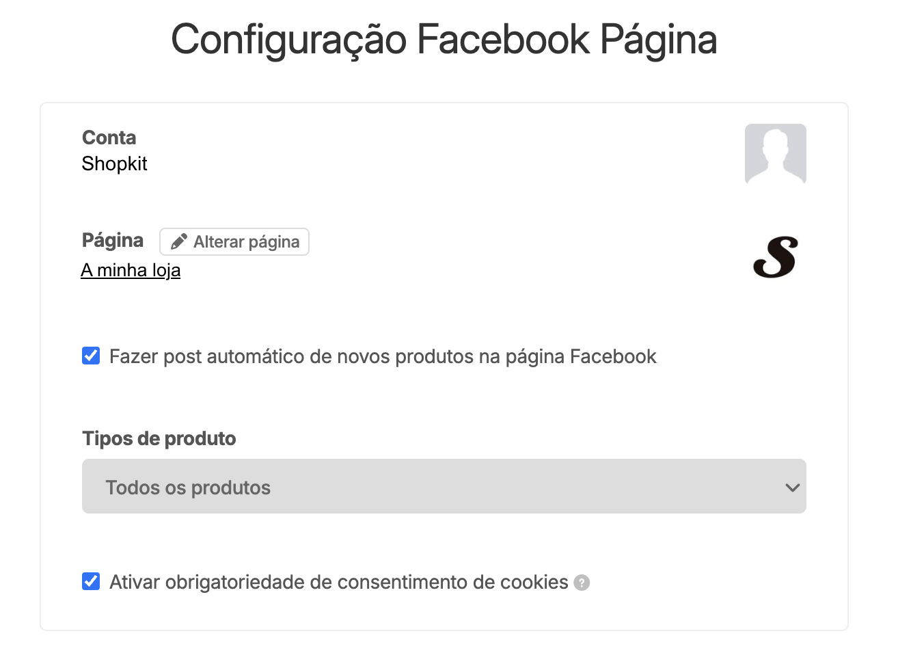This screenshot has height=666, width=898.
Task: Click the word Facebook in the auto-post label
Action: (613, 357)
